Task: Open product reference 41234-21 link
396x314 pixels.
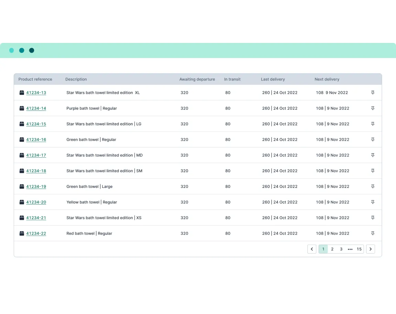Action: point(36,218)
